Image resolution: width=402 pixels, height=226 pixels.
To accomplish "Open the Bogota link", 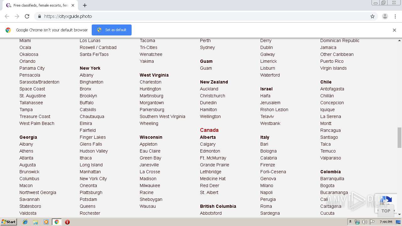I will click(x=327, y=186).
